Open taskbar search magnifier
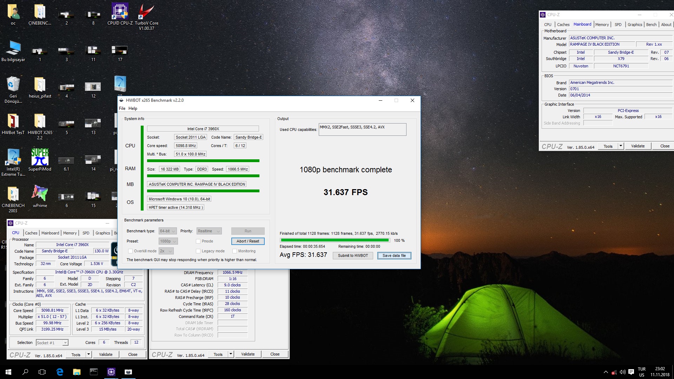 pos(25,372)
